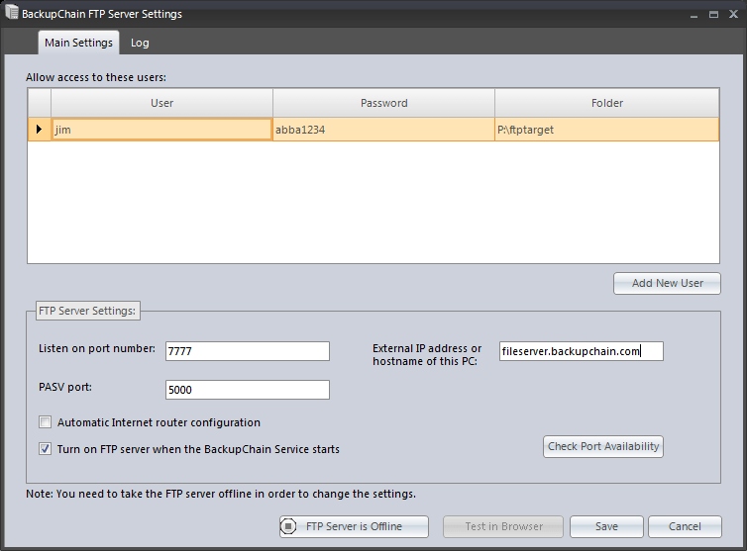Click the 'Allow access to these users:' label
747x551 pixels.
point(96,77)
